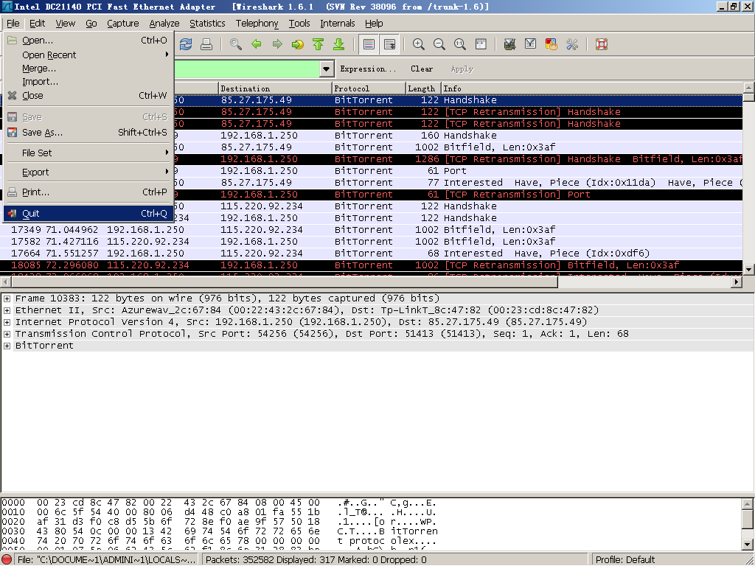755x566 pixels.
Task: Expand the BitTorrent tree node
Action: [x=7, y=346]
